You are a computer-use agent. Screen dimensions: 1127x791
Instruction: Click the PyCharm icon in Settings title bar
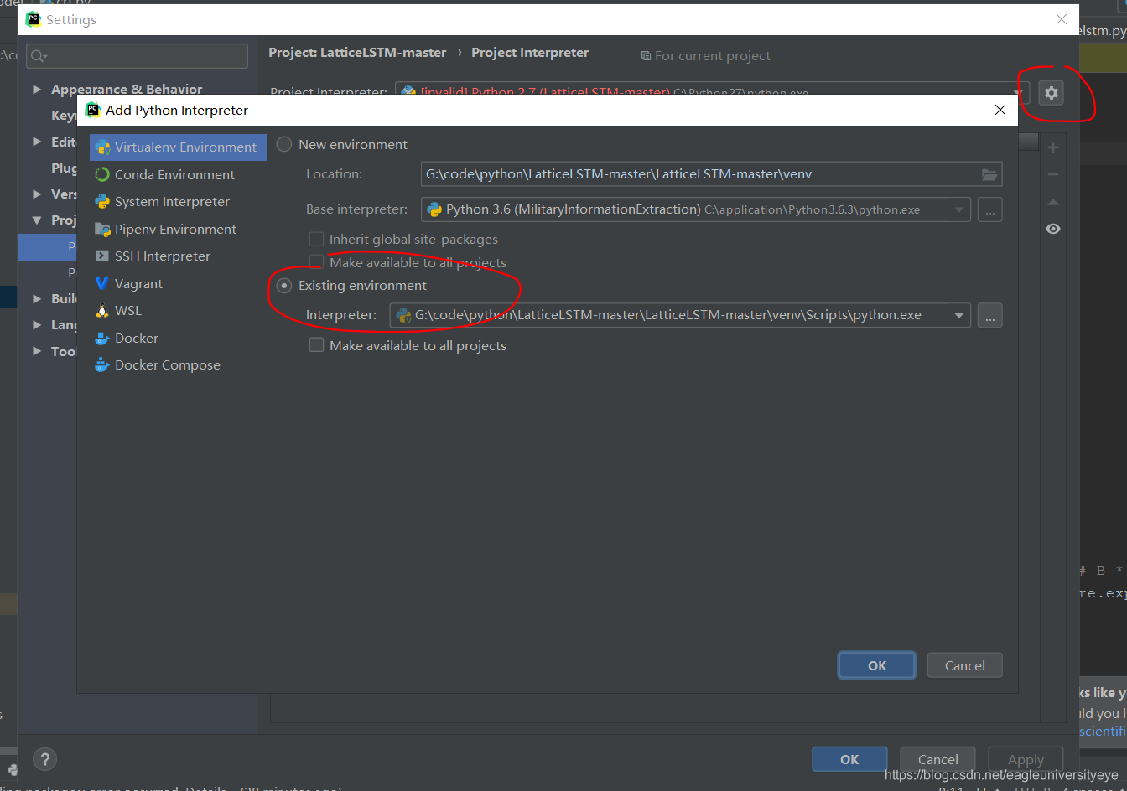(x=34, y=19)
